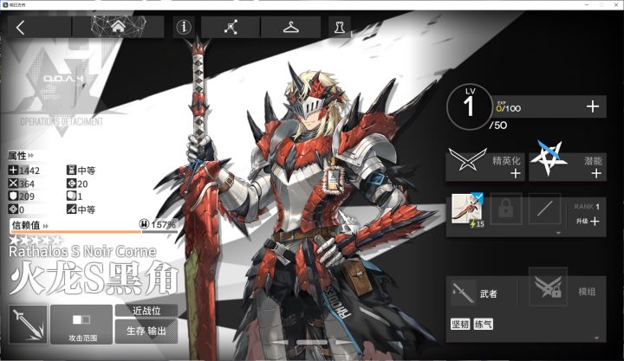Expand the skill panel dropdown arrow
Screen dimensions: 624x361
click(x=558, y=233)
